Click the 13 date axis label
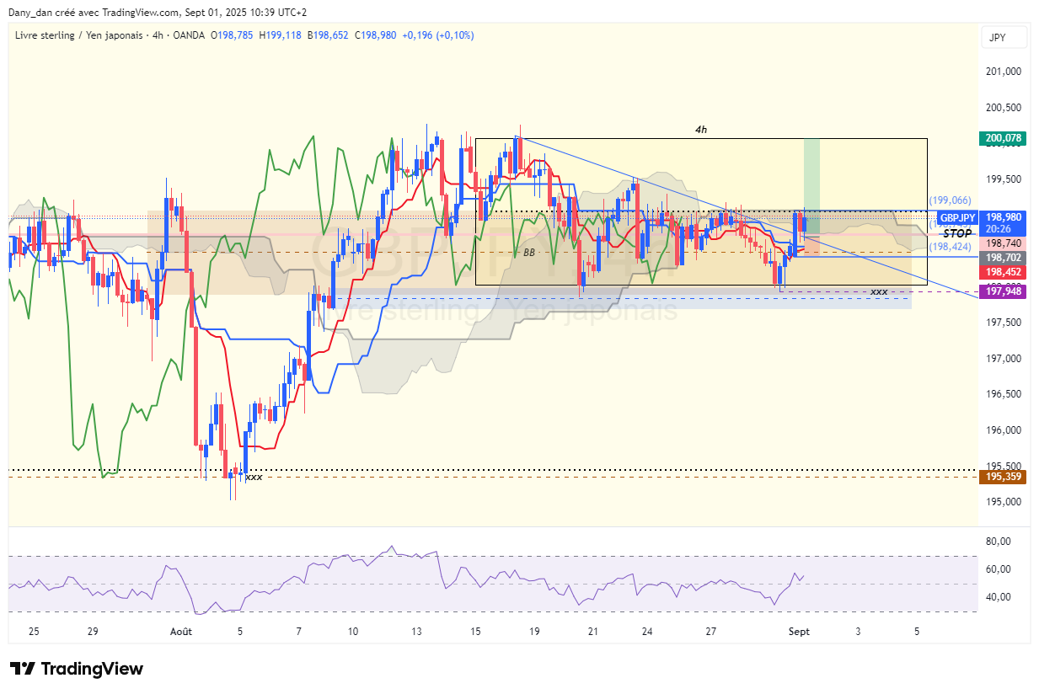Screen dimensions: 1039x694 pos(416,631)
